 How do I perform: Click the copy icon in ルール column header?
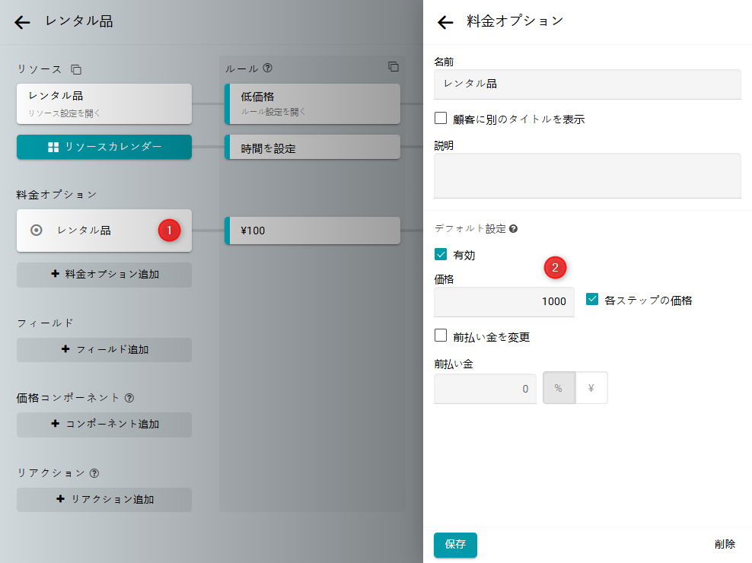pyautogui.click(x=394, y=67)
